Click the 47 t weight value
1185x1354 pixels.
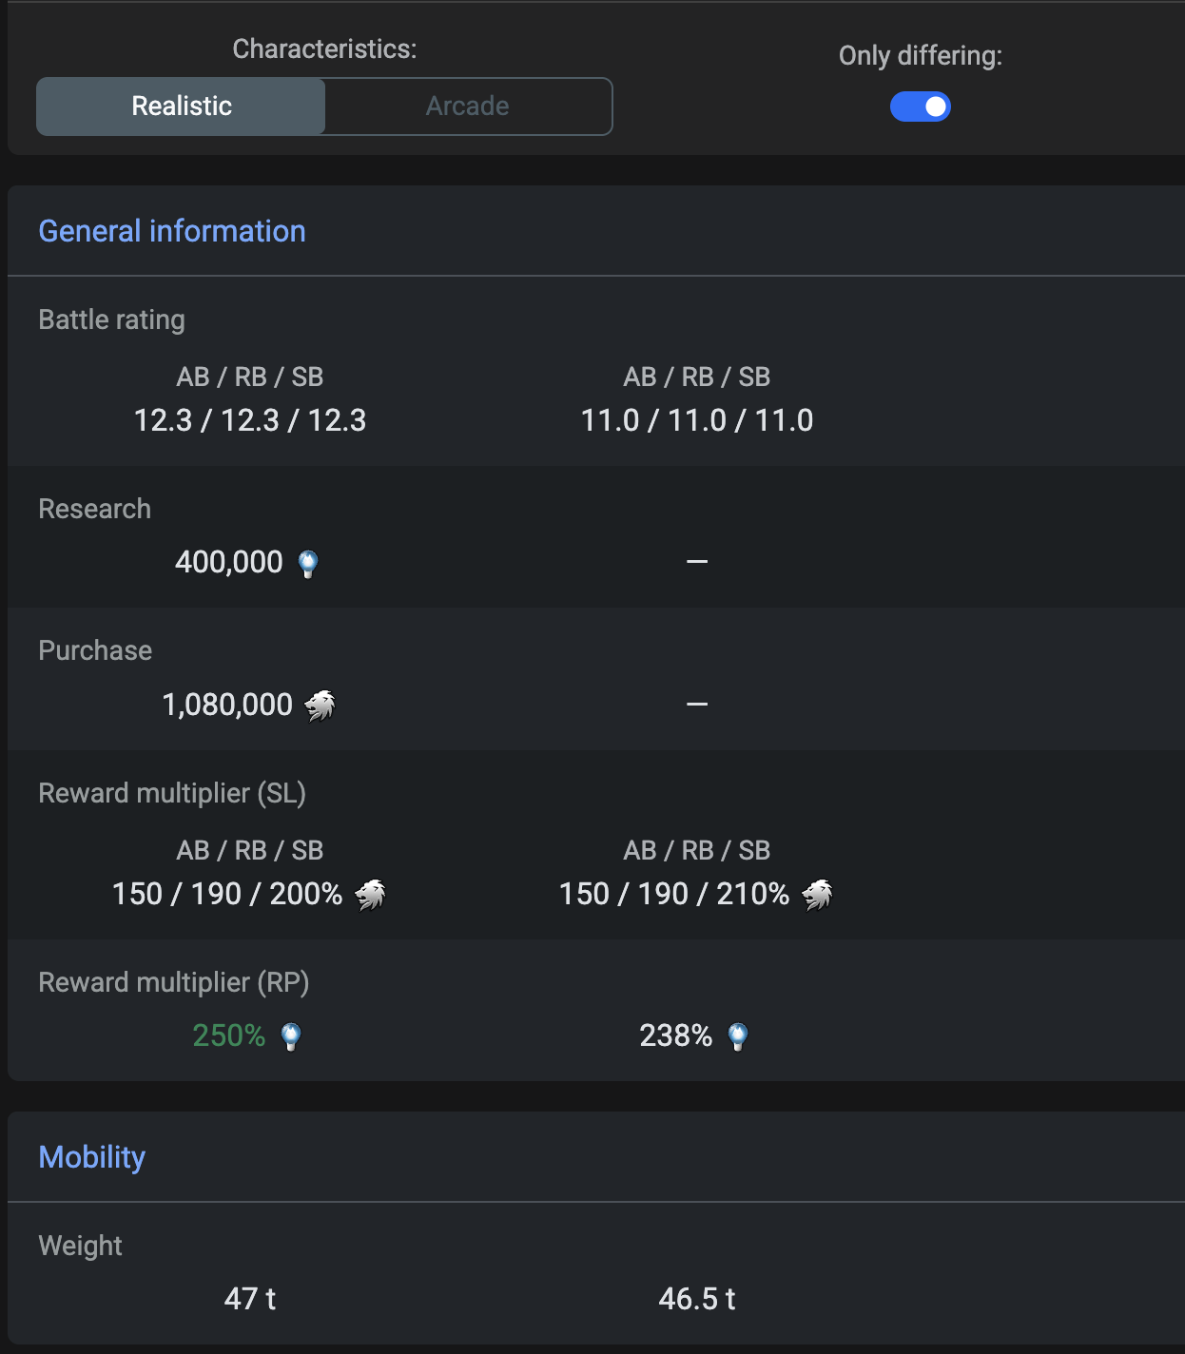point(250,1299)
